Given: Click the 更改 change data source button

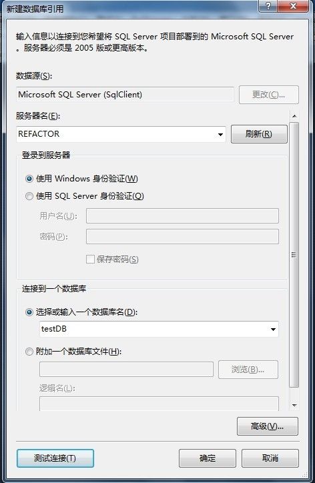Looking at the screenshot, I should tap(268, 95).
